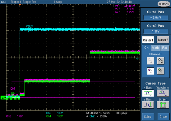Open the Ch tab
This screenshot has height=121, width=171.
(x=146, y=48)
